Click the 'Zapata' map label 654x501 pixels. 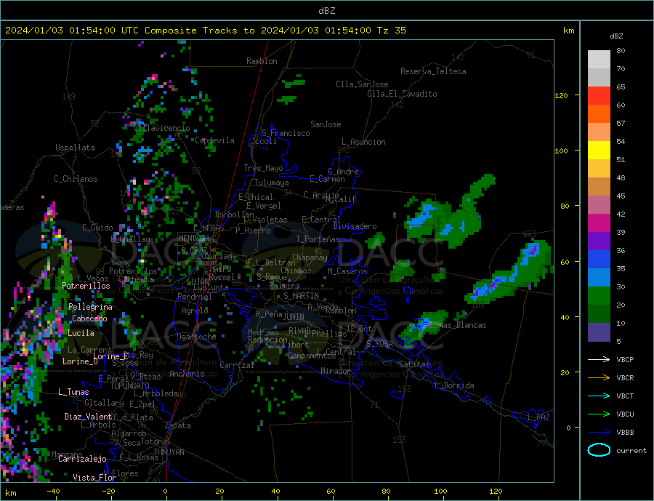[178, 426]
